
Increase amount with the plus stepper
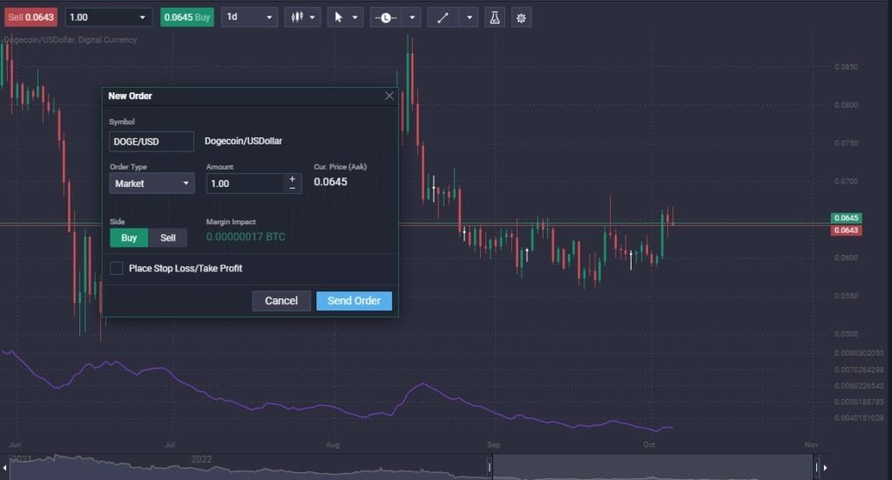click(292, 178)
